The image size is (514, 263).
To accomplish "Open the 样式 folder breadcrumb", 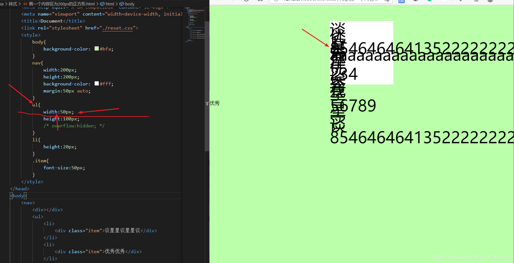I will click(x=13, y=4).
